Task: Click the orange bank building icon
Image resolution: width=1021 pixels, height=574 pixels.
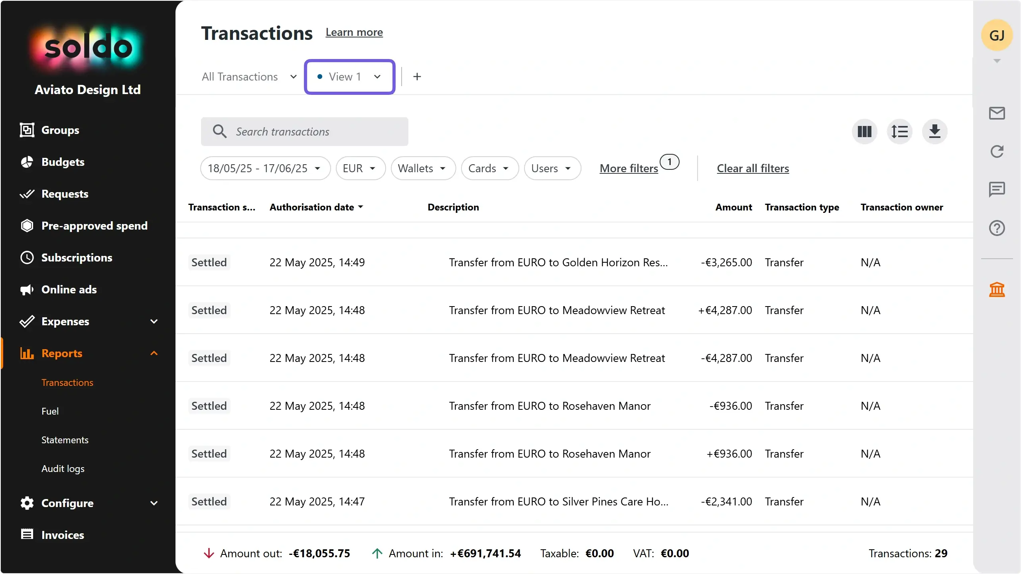Action: (997, 289)
